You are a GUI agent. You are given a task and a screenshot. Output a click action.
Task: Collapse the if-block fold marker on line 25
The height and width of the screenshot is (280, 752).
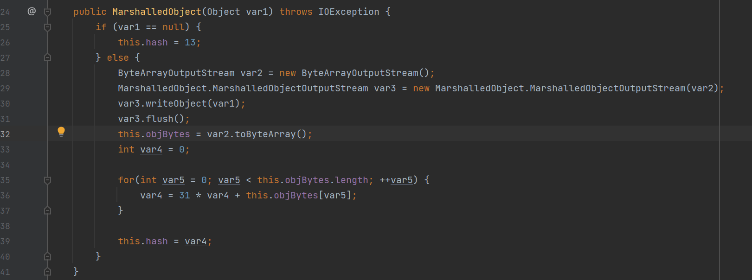pos(47,27)
